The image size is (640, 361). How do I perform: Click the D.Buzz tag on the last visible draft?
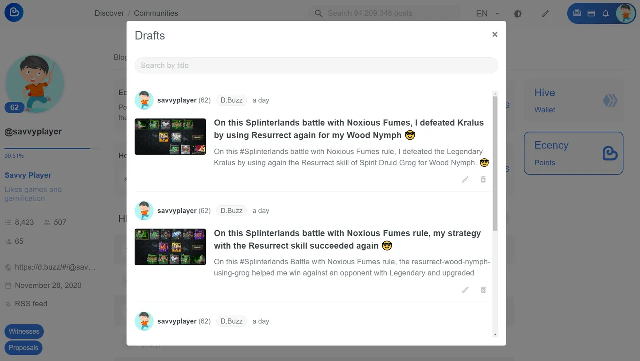231,321
